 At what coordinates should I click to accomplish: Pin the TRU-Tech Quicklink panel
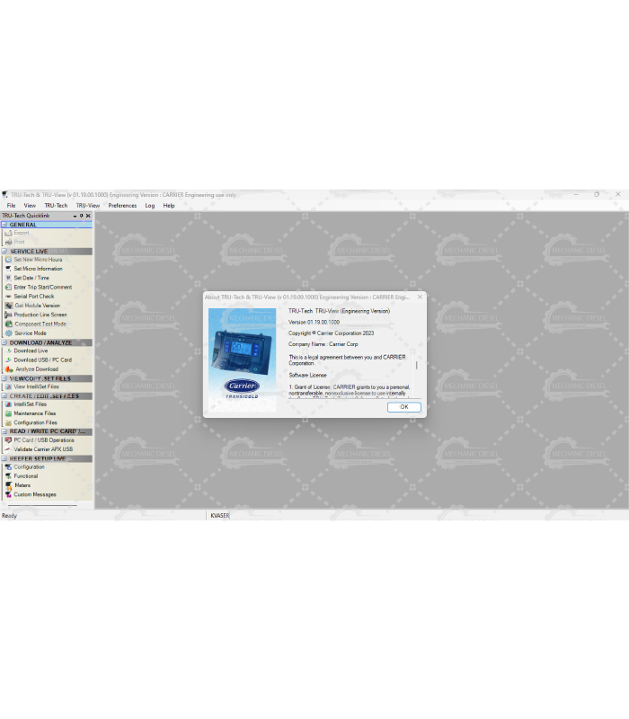[x=81, y=216]
